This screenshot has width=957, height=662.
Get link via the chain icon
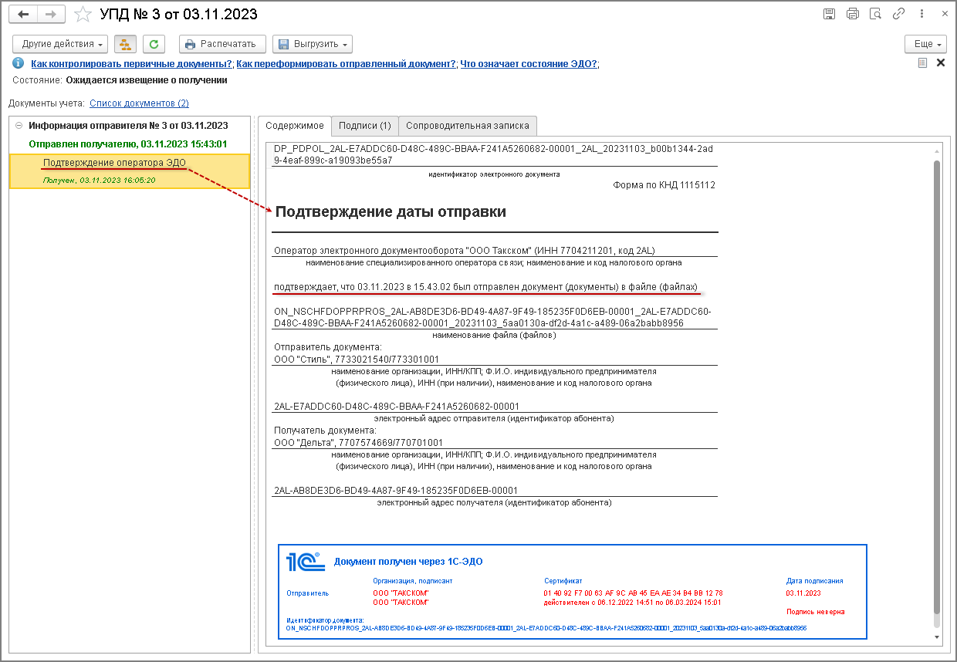[898, 14]
